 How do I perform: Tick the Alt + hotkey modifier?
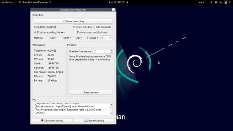click(x=74, y=38)
